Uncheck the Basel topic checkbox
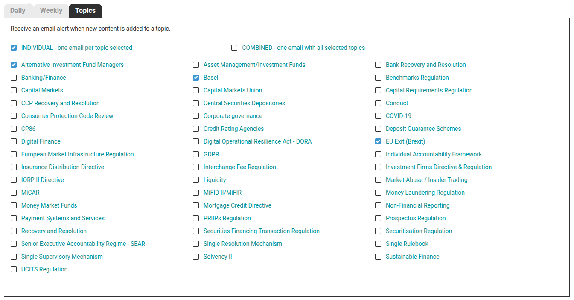 pos(196,78)
